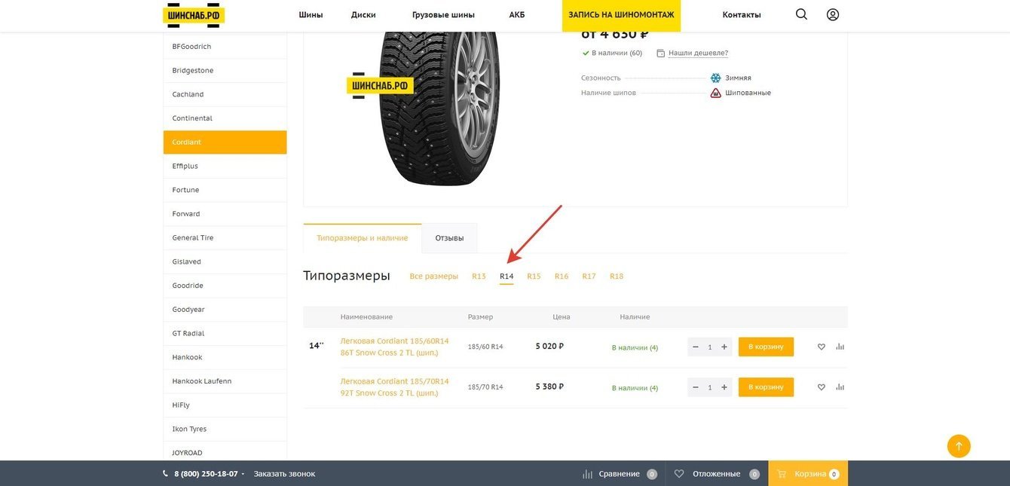This screenshot has height=486, width=1010.
Task: Add 185/70R14 tire to favorites heart
Action: click(x=822, y=387)
